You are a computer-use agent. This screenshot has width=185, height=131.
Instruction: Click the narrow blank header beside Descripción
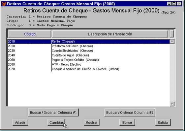(172, 34)
